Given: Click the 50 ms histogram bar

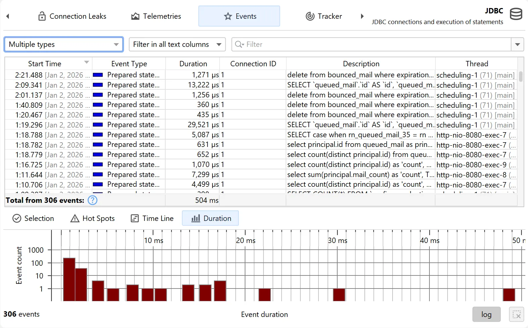Looking at the screenshot, I should [509, 295].
